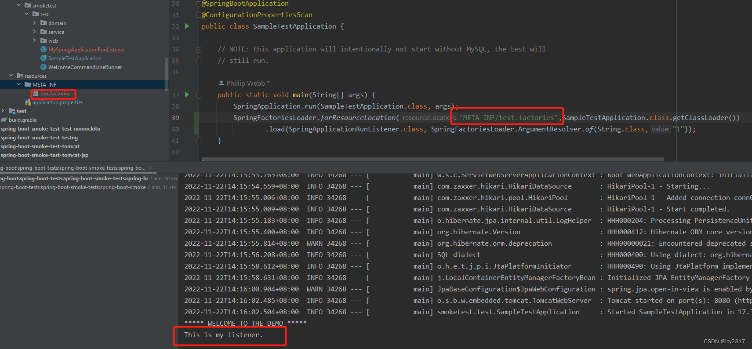
Task: Open application.properties file
Action: point(58,102)
